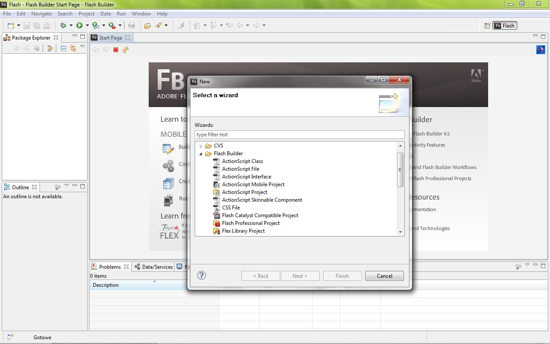Select Flash Professional Project wizard
The height and width of the screenshot is (344, 550).
coord(251,223)
